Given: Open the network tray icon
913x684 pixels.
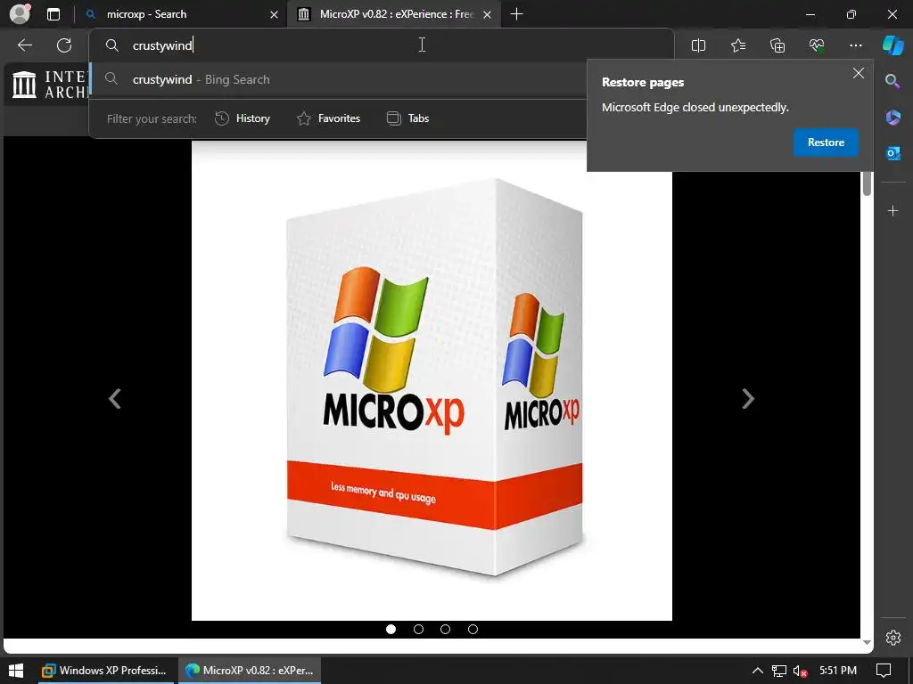Looking at the screenshot, I should [x=779, y=671].
